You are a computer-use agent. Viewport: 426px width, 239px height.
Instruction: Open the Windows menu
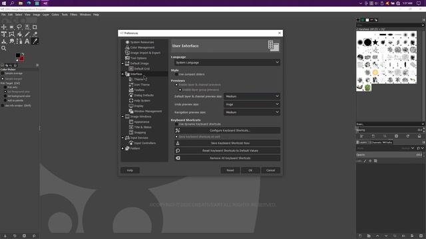[x=85, y=15]
